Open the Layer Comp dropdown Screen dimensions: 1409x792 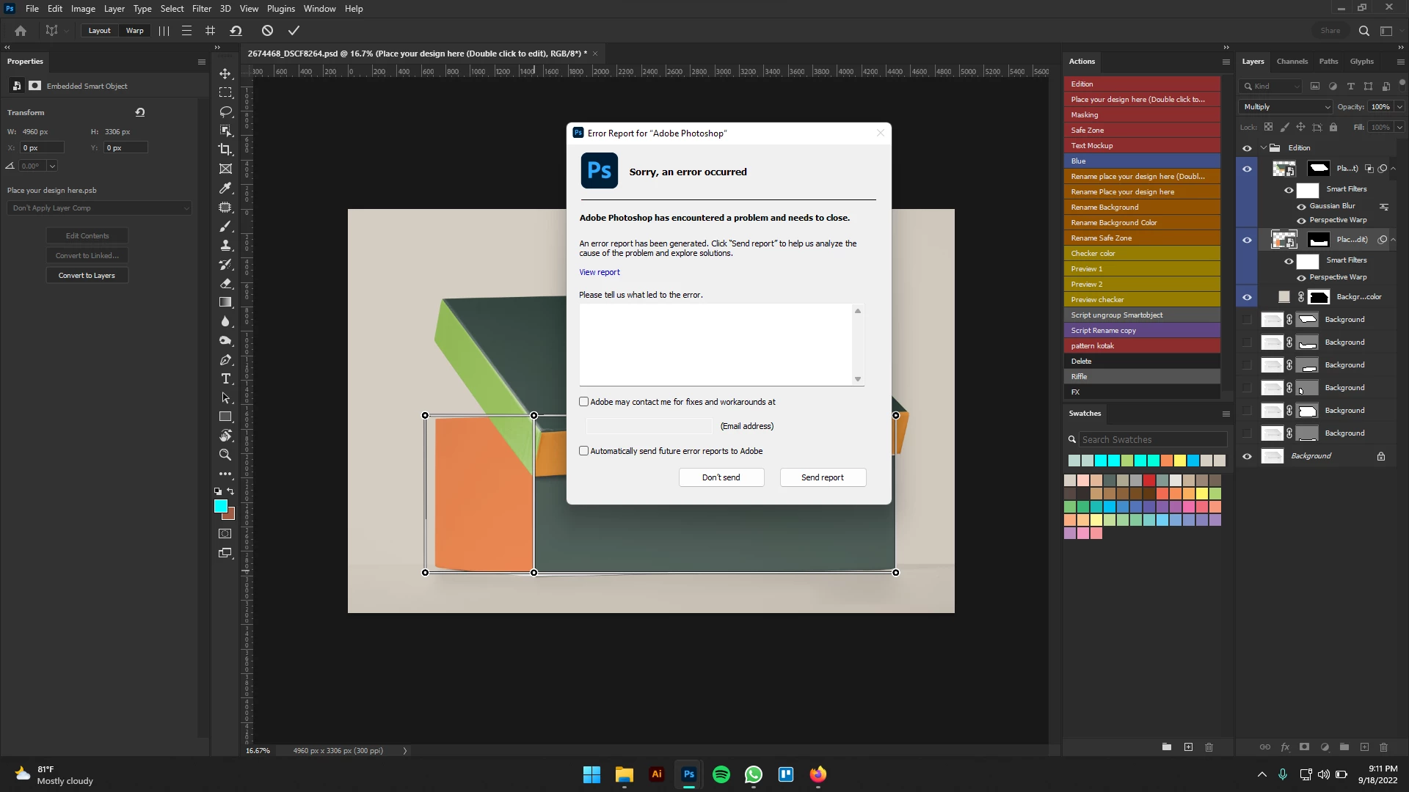click(x=99, y=208)
